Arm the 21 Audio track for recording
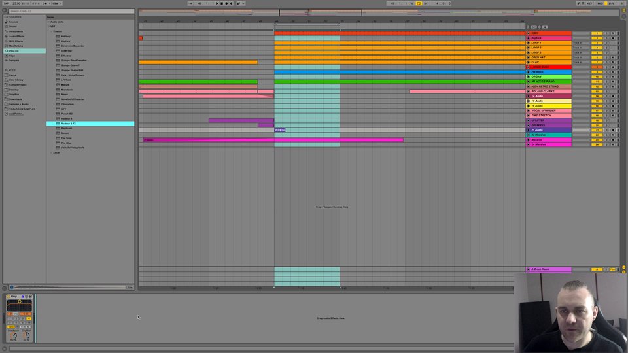Image resolution: width=628 pixels, height=353 pixels. 613,130
